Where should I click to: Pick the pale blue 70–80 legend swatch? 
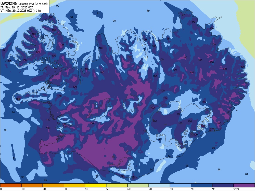pos(159,185)
